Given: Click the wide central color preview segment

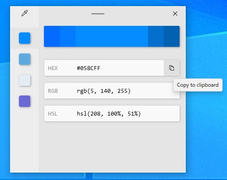Looking at the screenshot, I should click(112, 36).
